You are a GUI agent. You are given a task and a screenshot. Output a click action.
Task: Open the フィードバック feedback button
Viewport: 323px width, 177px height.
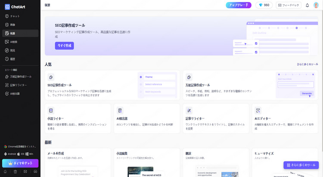289,5
